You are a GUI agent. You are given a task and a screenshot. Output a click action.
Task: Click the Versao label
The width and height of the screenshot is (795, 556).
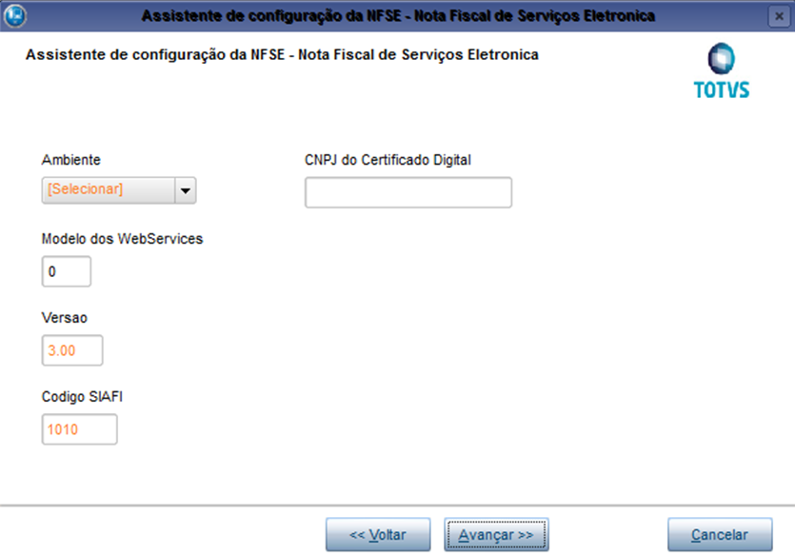[65, 318]
